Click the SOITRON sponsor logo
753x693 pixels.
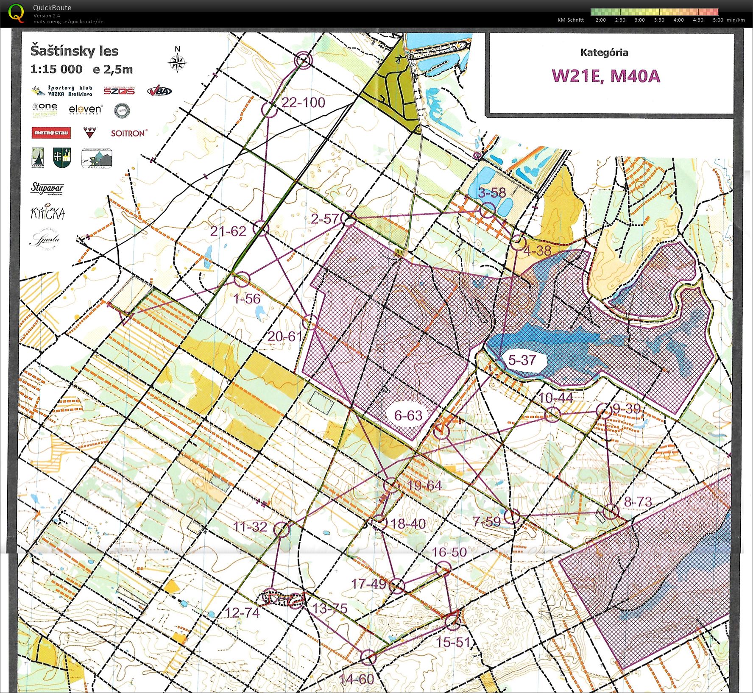pos(129,133)
